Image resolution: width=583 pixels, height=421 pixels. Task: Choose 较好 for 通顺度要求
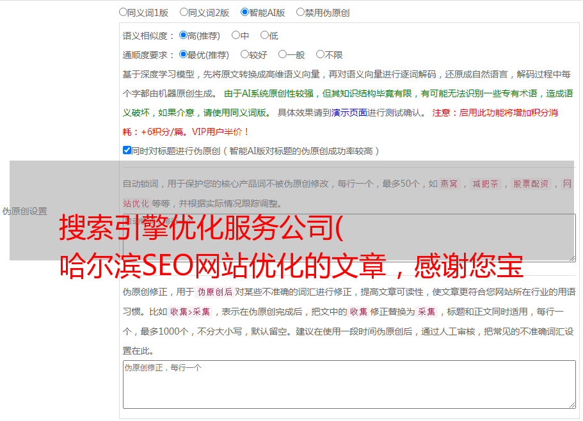click(245, 55)
